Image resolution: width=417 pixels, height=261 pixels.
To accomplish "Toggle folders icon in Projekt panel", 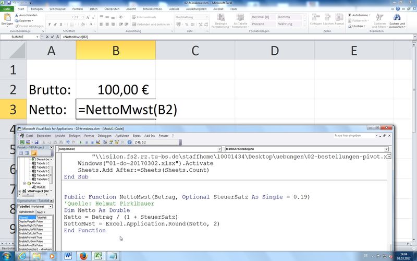I will pyautogui.click(x=34, y=153).
